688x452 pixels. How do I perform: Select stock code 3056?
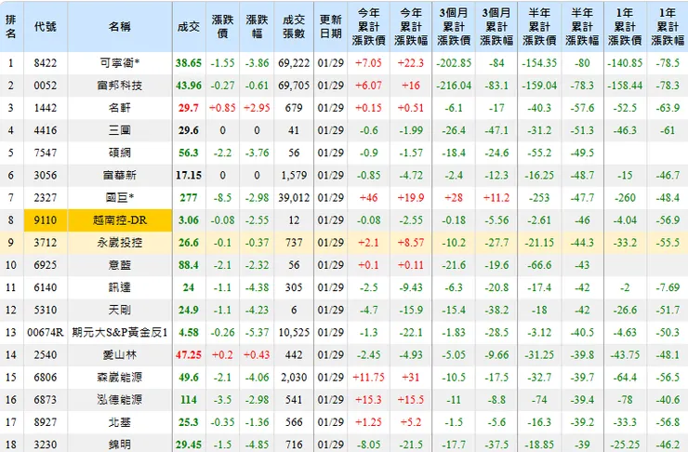(x=46, y=175)
